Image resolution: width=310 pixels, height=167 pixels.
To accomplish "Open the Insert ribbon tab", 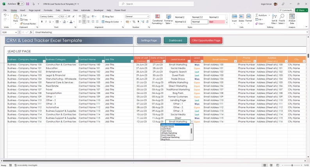I will tap(22, 10).
